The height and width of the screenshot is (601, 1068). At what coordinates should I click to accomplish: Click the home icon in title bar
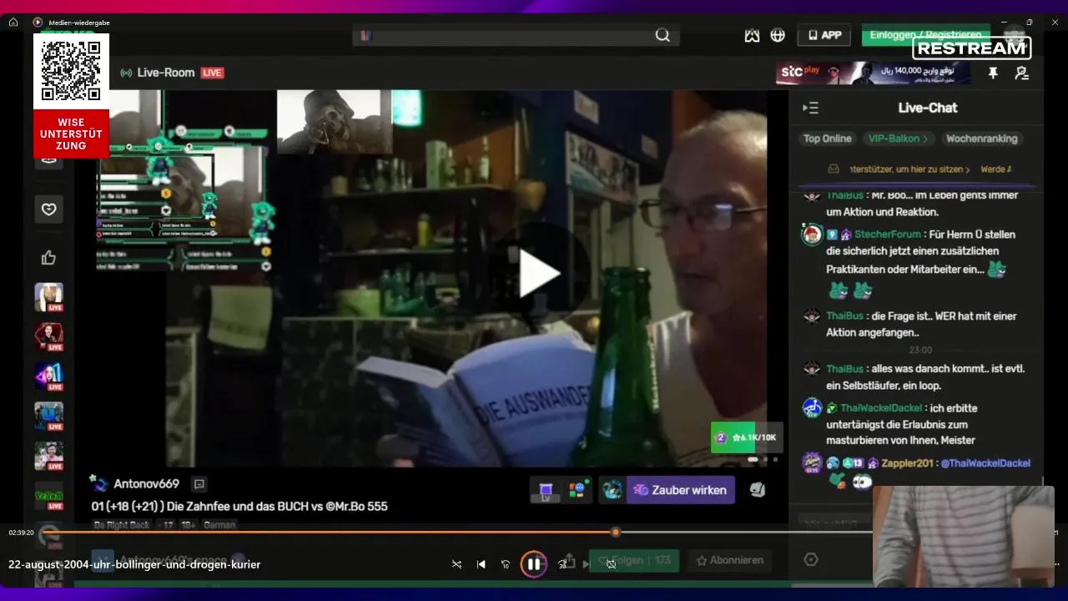13,23
